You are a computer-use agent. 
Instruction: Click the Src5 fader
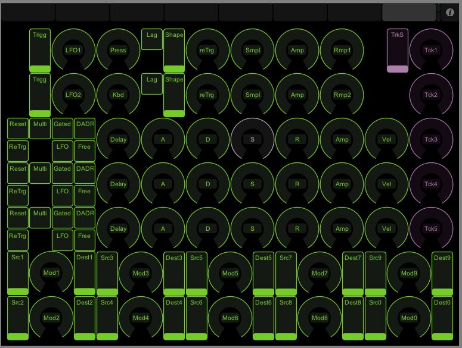click(197, 274)
